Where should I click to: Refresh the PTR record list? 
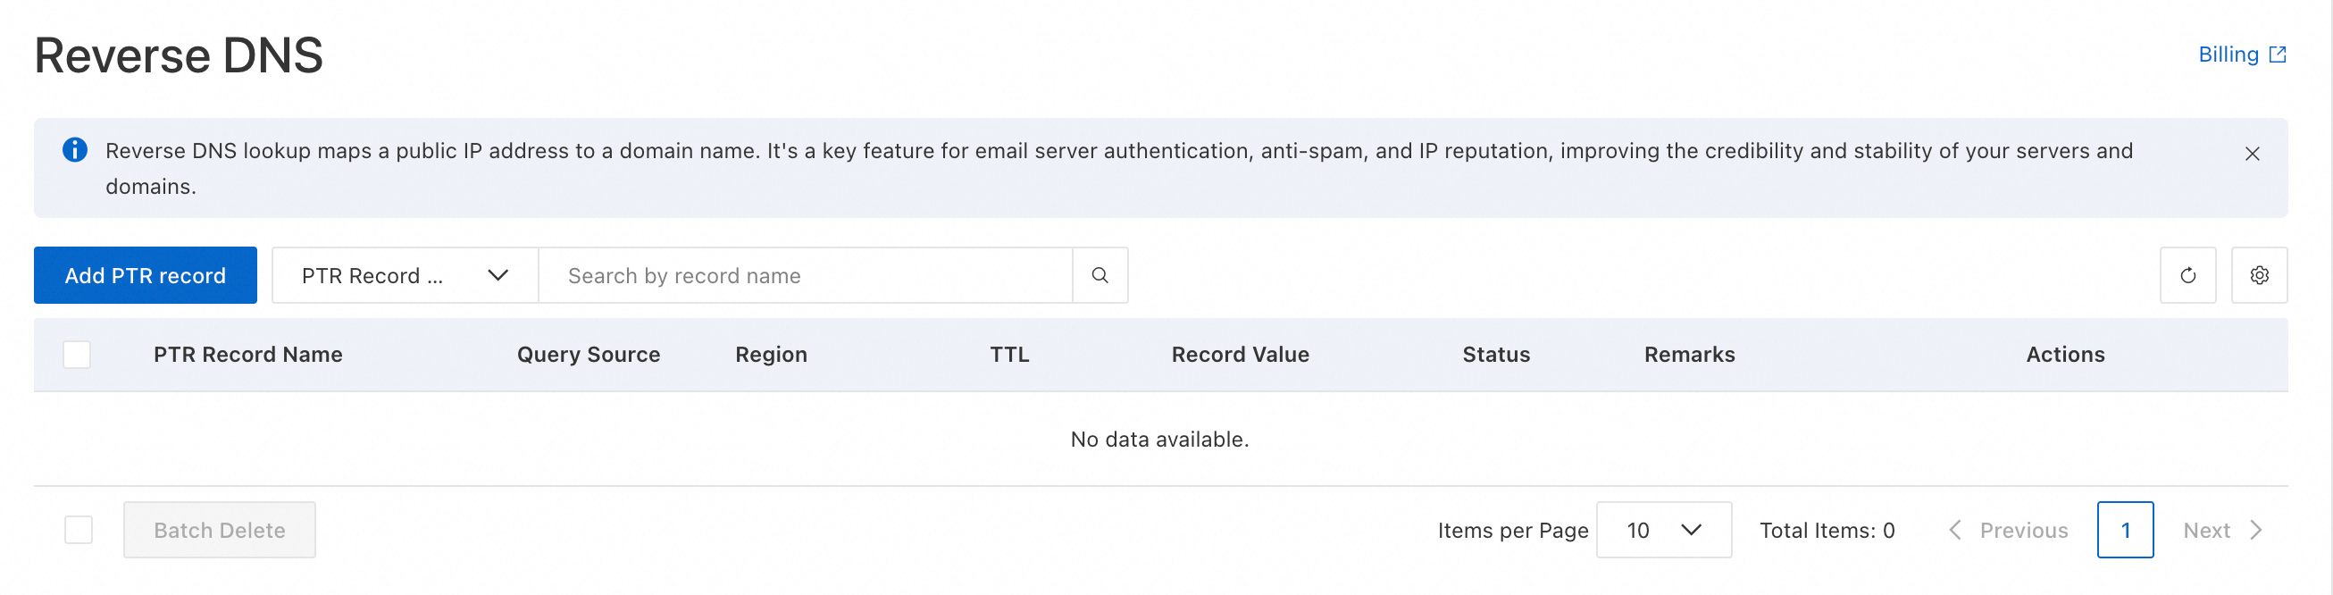click(2187, 275)
